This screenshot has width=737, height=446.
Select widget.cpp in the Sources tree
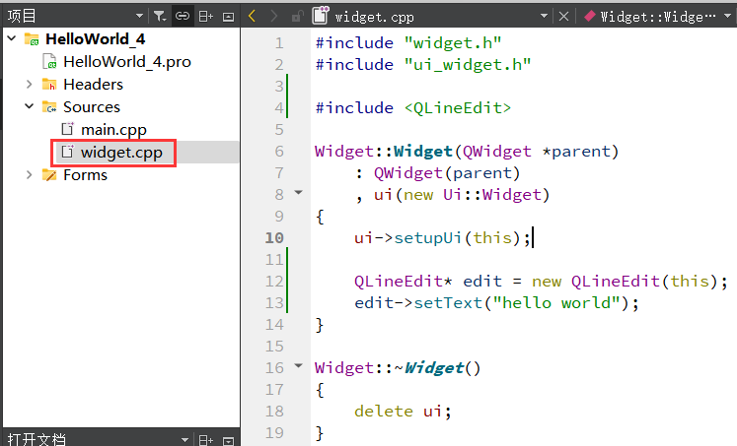[121, 153]
